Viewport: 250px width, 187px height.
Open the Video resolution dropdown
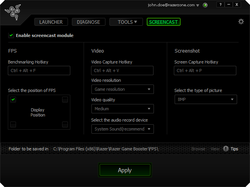[x=122, y=89]
